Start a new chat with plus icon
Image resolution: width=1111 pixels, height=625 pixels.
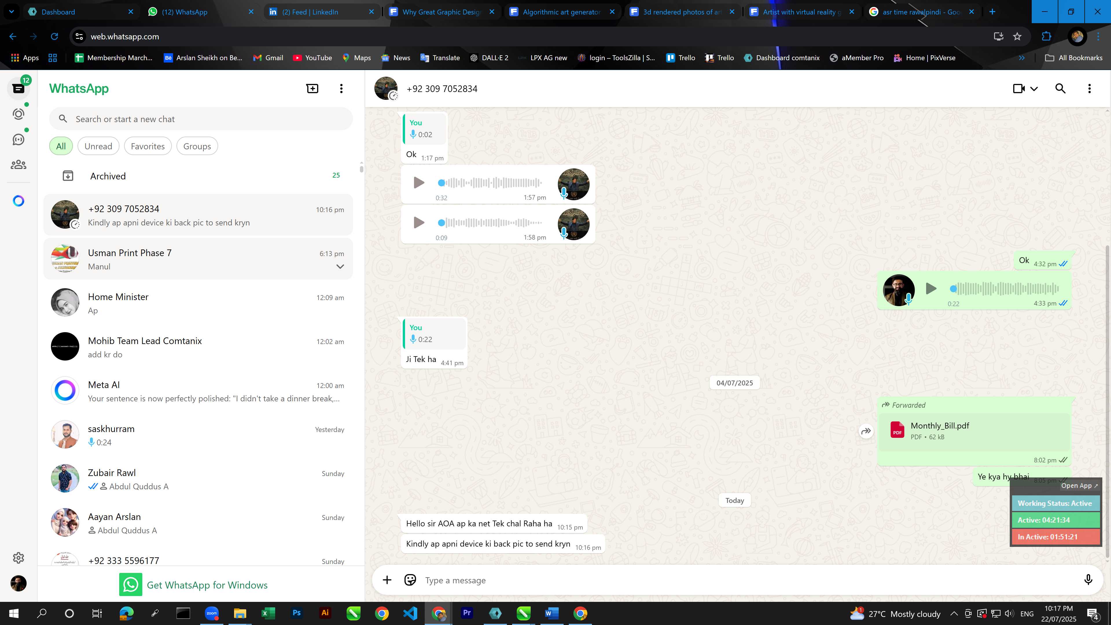tap(312, 89)
